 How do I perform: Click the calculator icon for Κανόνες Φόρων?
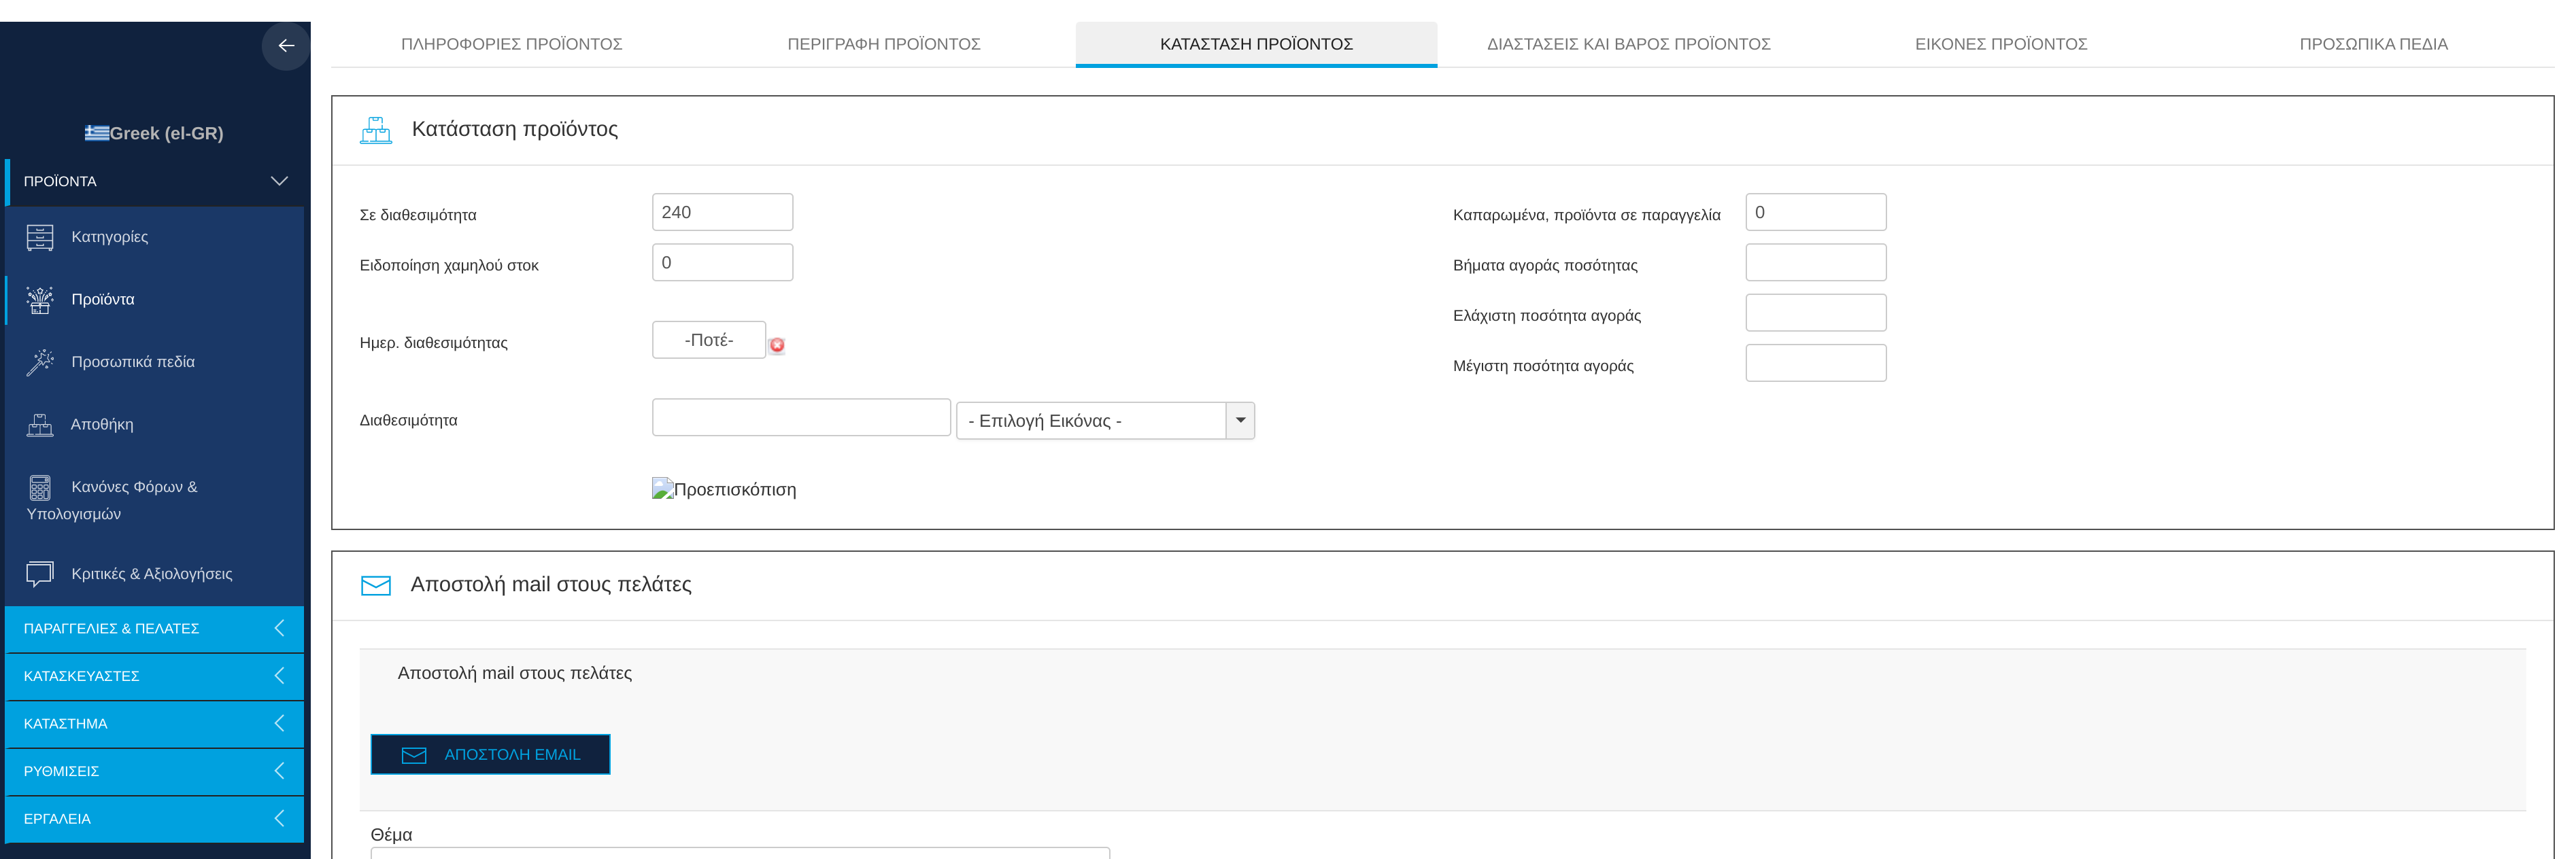click(x=40, y=487)
